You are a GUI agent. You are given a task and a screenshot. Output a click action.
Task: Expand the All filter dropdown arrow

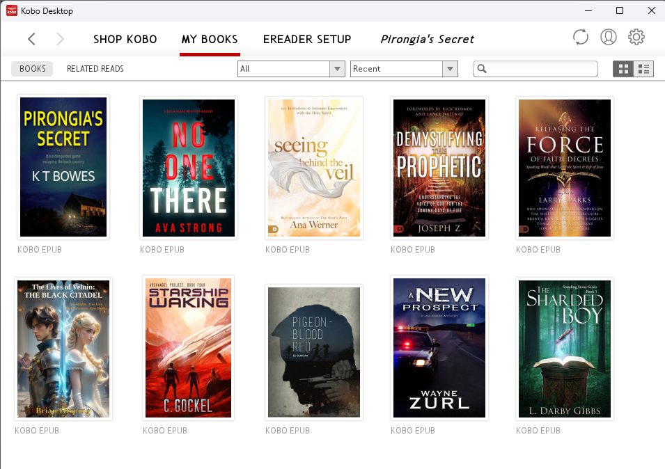click(x=337, y=68)
